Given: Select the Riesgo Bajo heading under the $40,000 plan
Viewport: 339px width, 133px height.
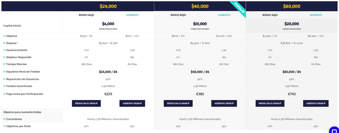Looking at the screenshot, I should 178,15.
